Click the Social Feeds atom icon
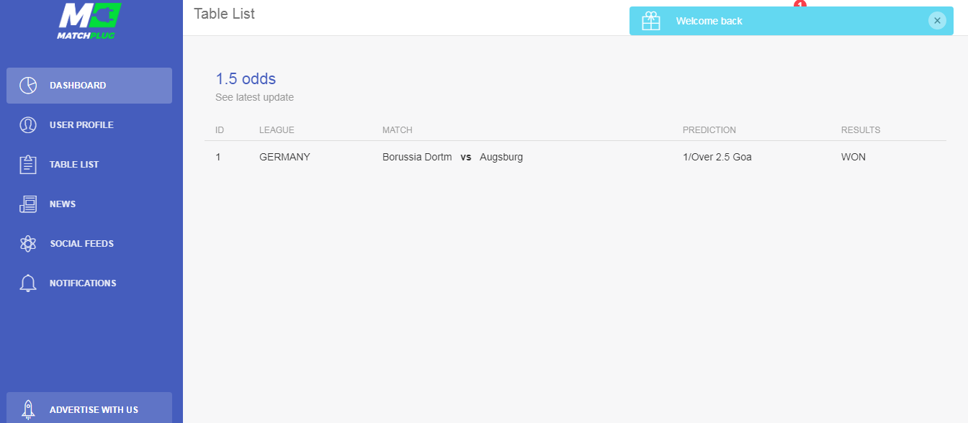968x423 pixels. click(x=28, y=244)
